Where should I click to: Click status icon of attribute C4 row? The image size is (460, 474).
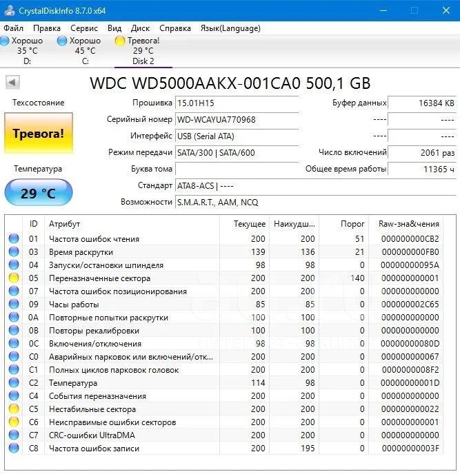[x=14, y=395]
